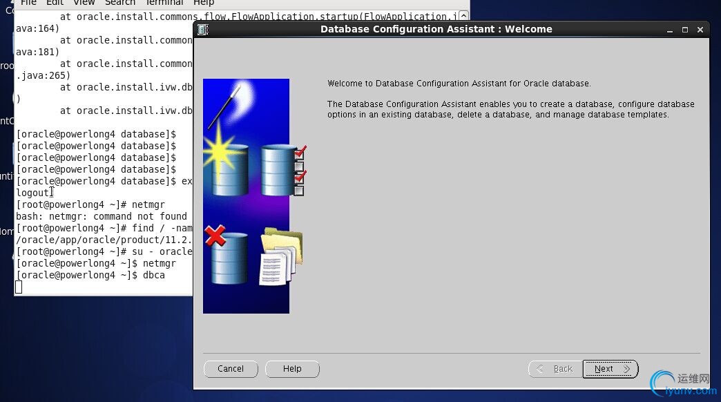This screenshot has height=402, width=721.
Task: Click the '[oracle@powerlong4 ~]$ netmgr' terminal line
Action: (96, 264)
